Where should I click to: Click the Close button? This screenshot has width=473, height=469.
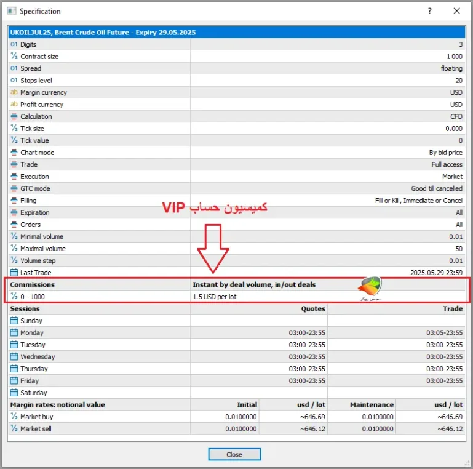[x=234, y=454]
